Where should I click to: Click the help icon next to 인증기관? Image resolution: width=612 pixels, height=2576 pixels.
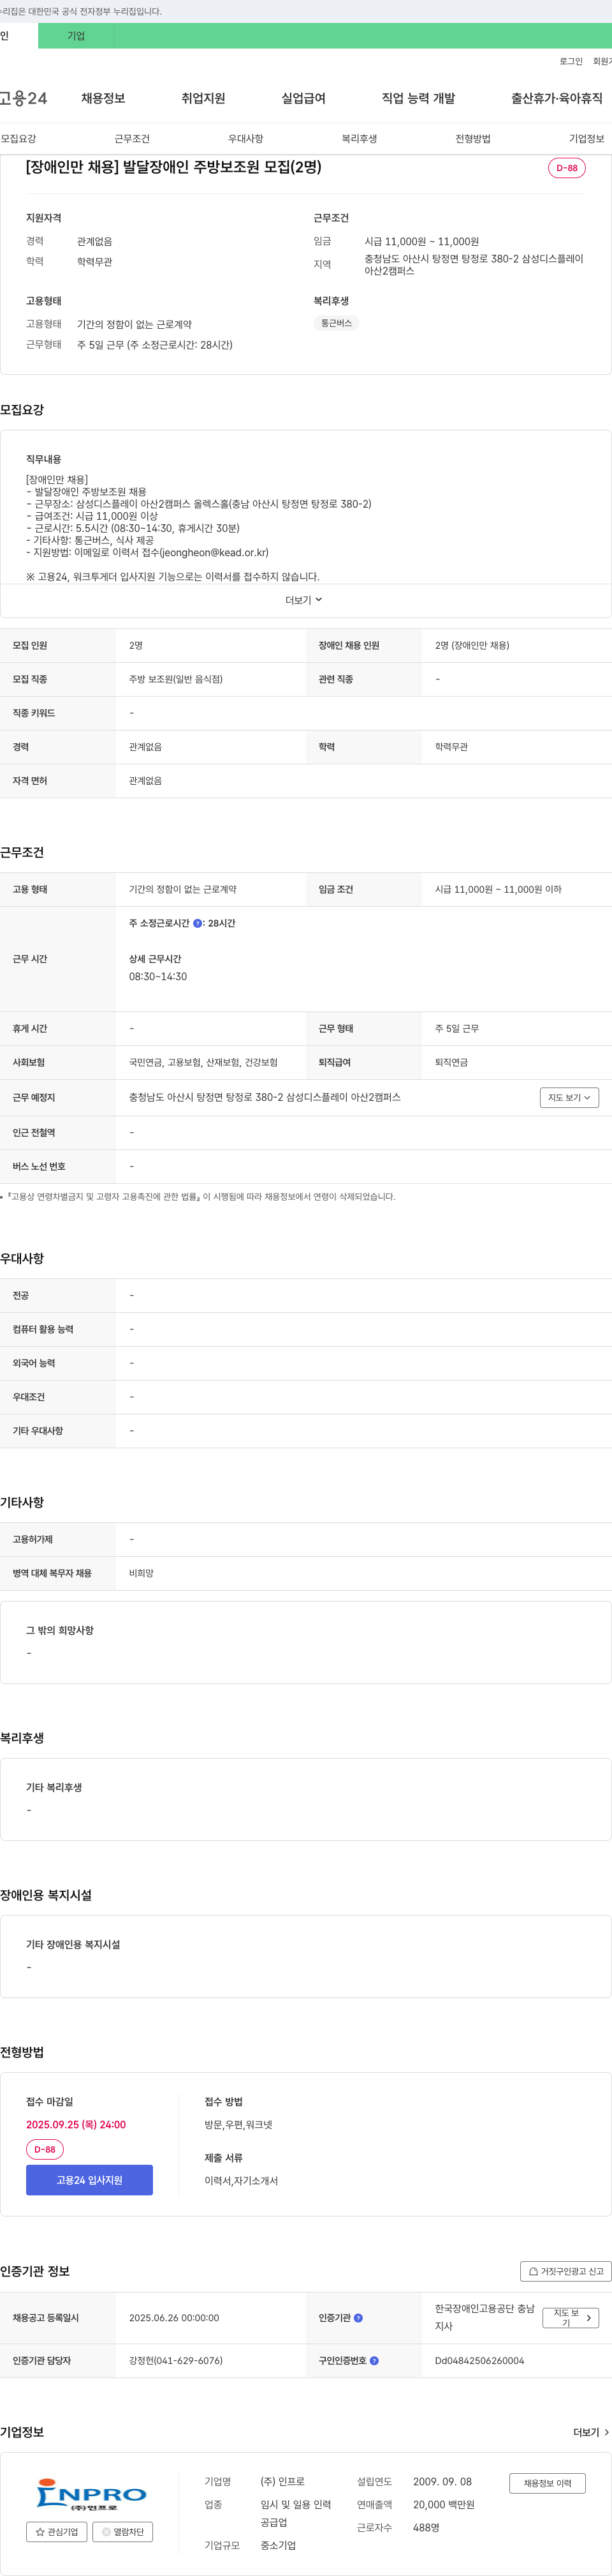pos(358,2318)
